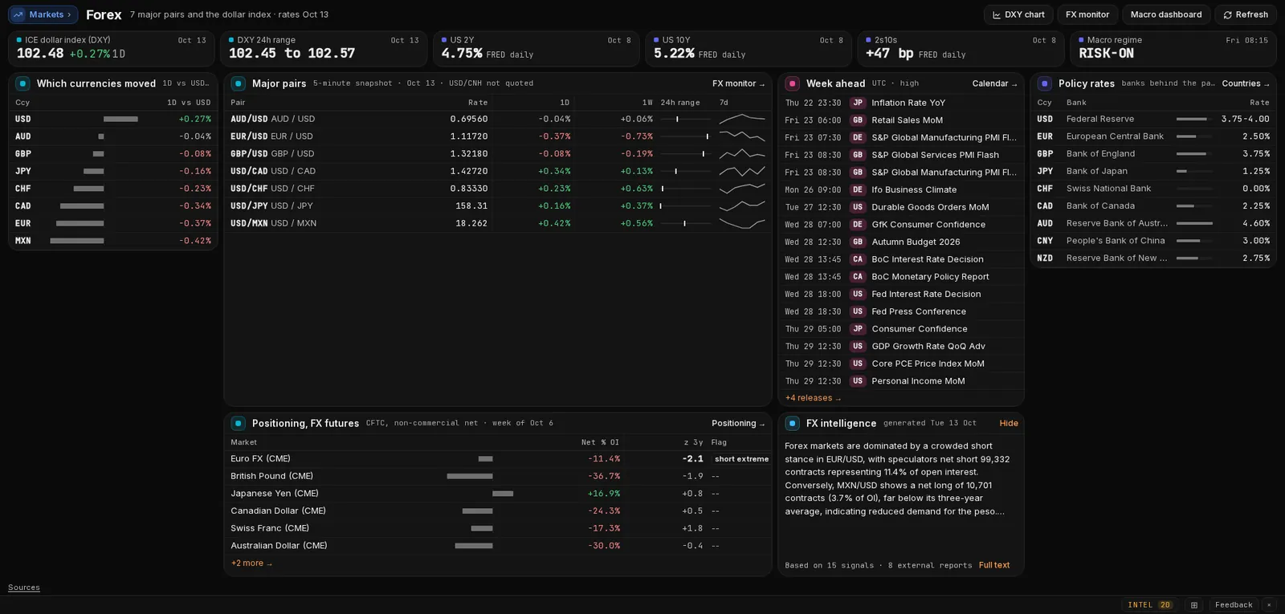This screenshot has height=614, width=1285.
Task: Click the CA badge on BoC Interest Rate Decision
Action: [x=858, y=259]
